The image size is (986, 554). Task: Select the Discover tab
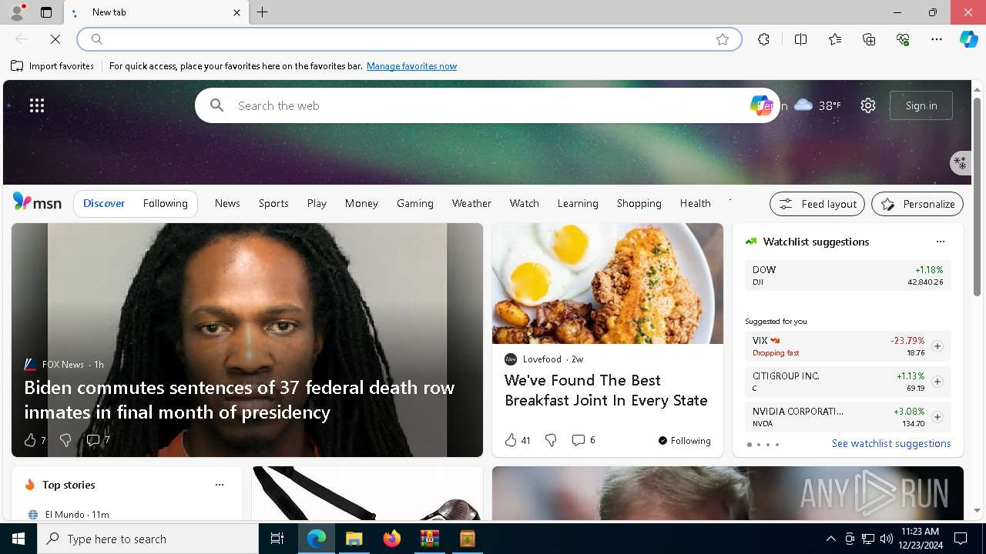[104, 203]
